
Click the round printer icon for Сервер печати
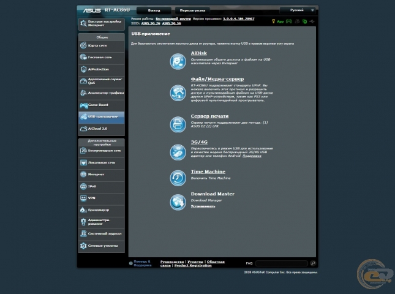pos(178,124)
